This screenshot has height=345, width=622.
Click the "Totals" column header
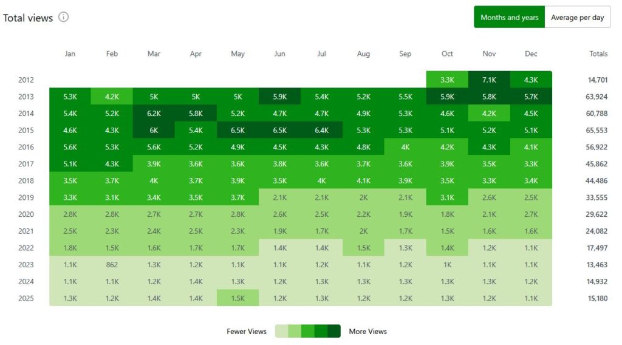[x=598, y=54]
